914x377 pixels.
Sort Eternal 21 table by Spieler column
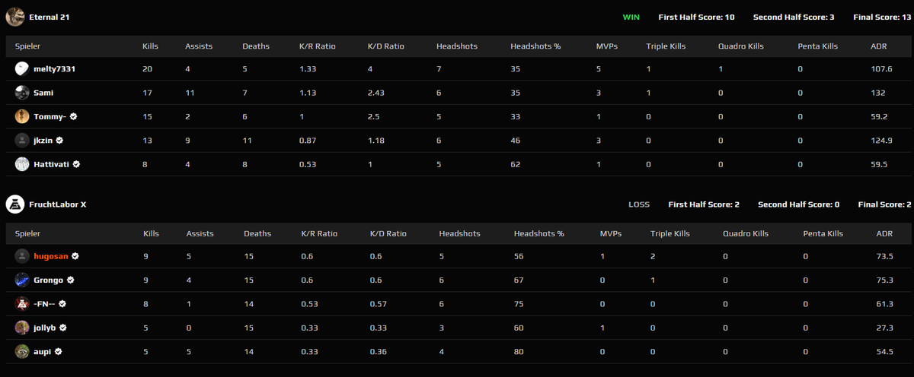pos(27,46)
